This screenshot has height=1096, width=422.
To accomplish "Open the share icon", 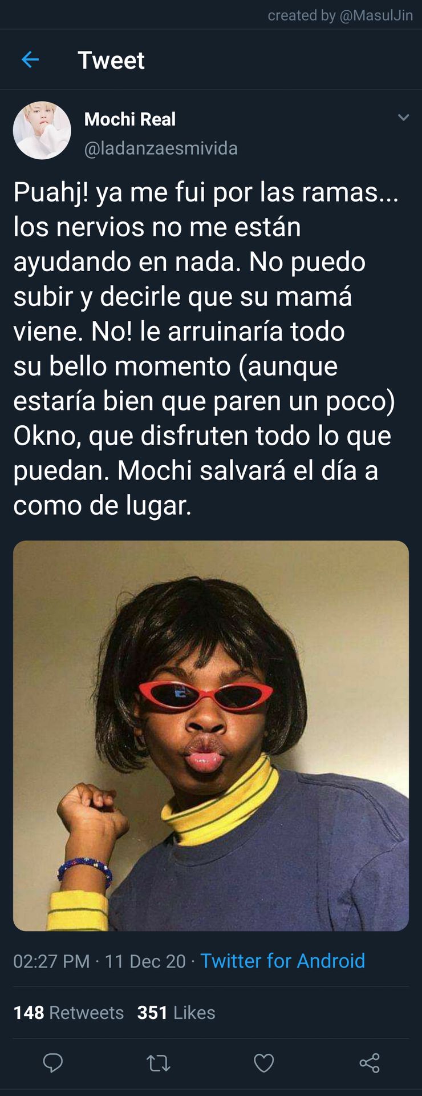I will 370,1063.
